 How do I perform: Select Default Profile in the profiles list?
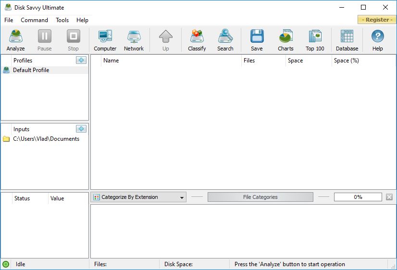[45, 70]
